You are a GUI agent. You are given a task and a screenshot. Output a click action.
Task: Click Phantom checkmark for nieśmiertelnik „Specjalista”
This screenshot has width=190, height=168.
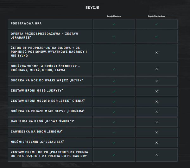point(114,143)
